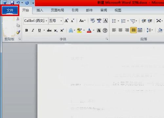This screenshot has height=118, width=164.
Task: Apply the red font color A
Action: tap(89, 30)
